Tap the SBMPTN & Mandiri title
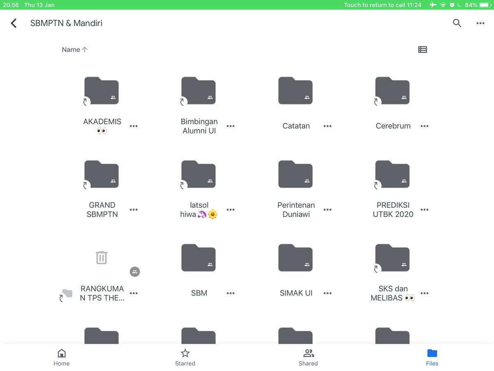Image resolution: width=494 pixels, height=371 pixels. [66, 23]
